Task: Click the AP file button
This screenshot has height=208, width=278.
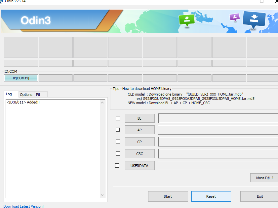Action: pos(140,130)
